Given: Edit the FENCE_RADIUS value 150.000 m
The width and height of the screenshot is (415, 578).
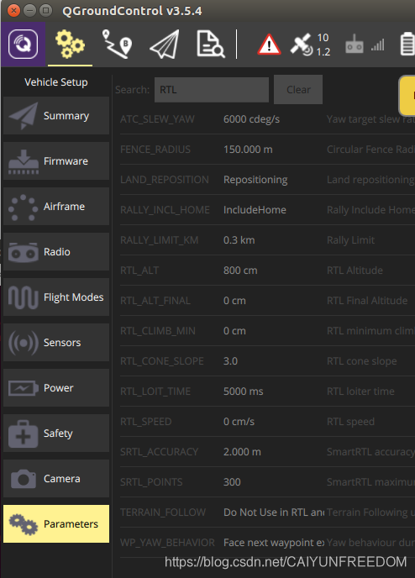Looking at the screenshot, I should [x=248, y=150].
